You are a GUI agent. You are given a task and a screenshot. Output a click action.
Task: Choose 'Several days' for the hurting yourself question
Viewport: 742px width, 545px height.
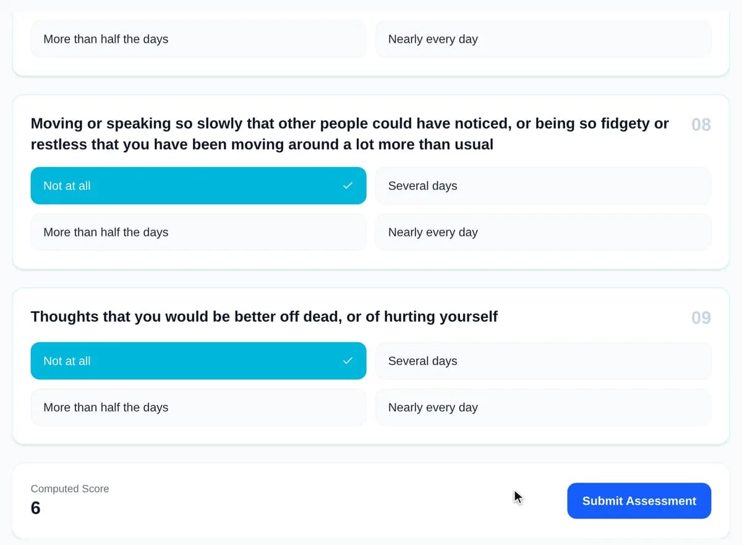543,361
